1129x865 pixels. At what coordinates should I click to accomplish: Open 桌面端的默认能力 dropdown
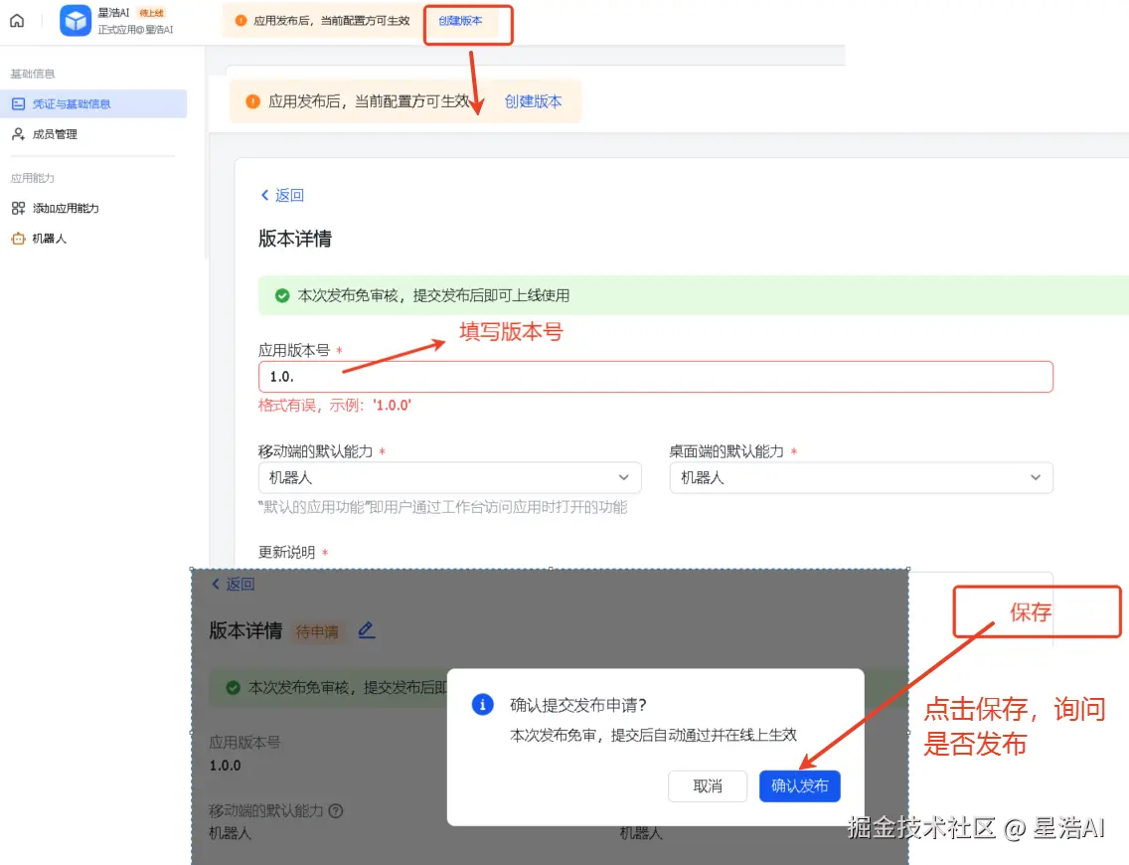861,477
